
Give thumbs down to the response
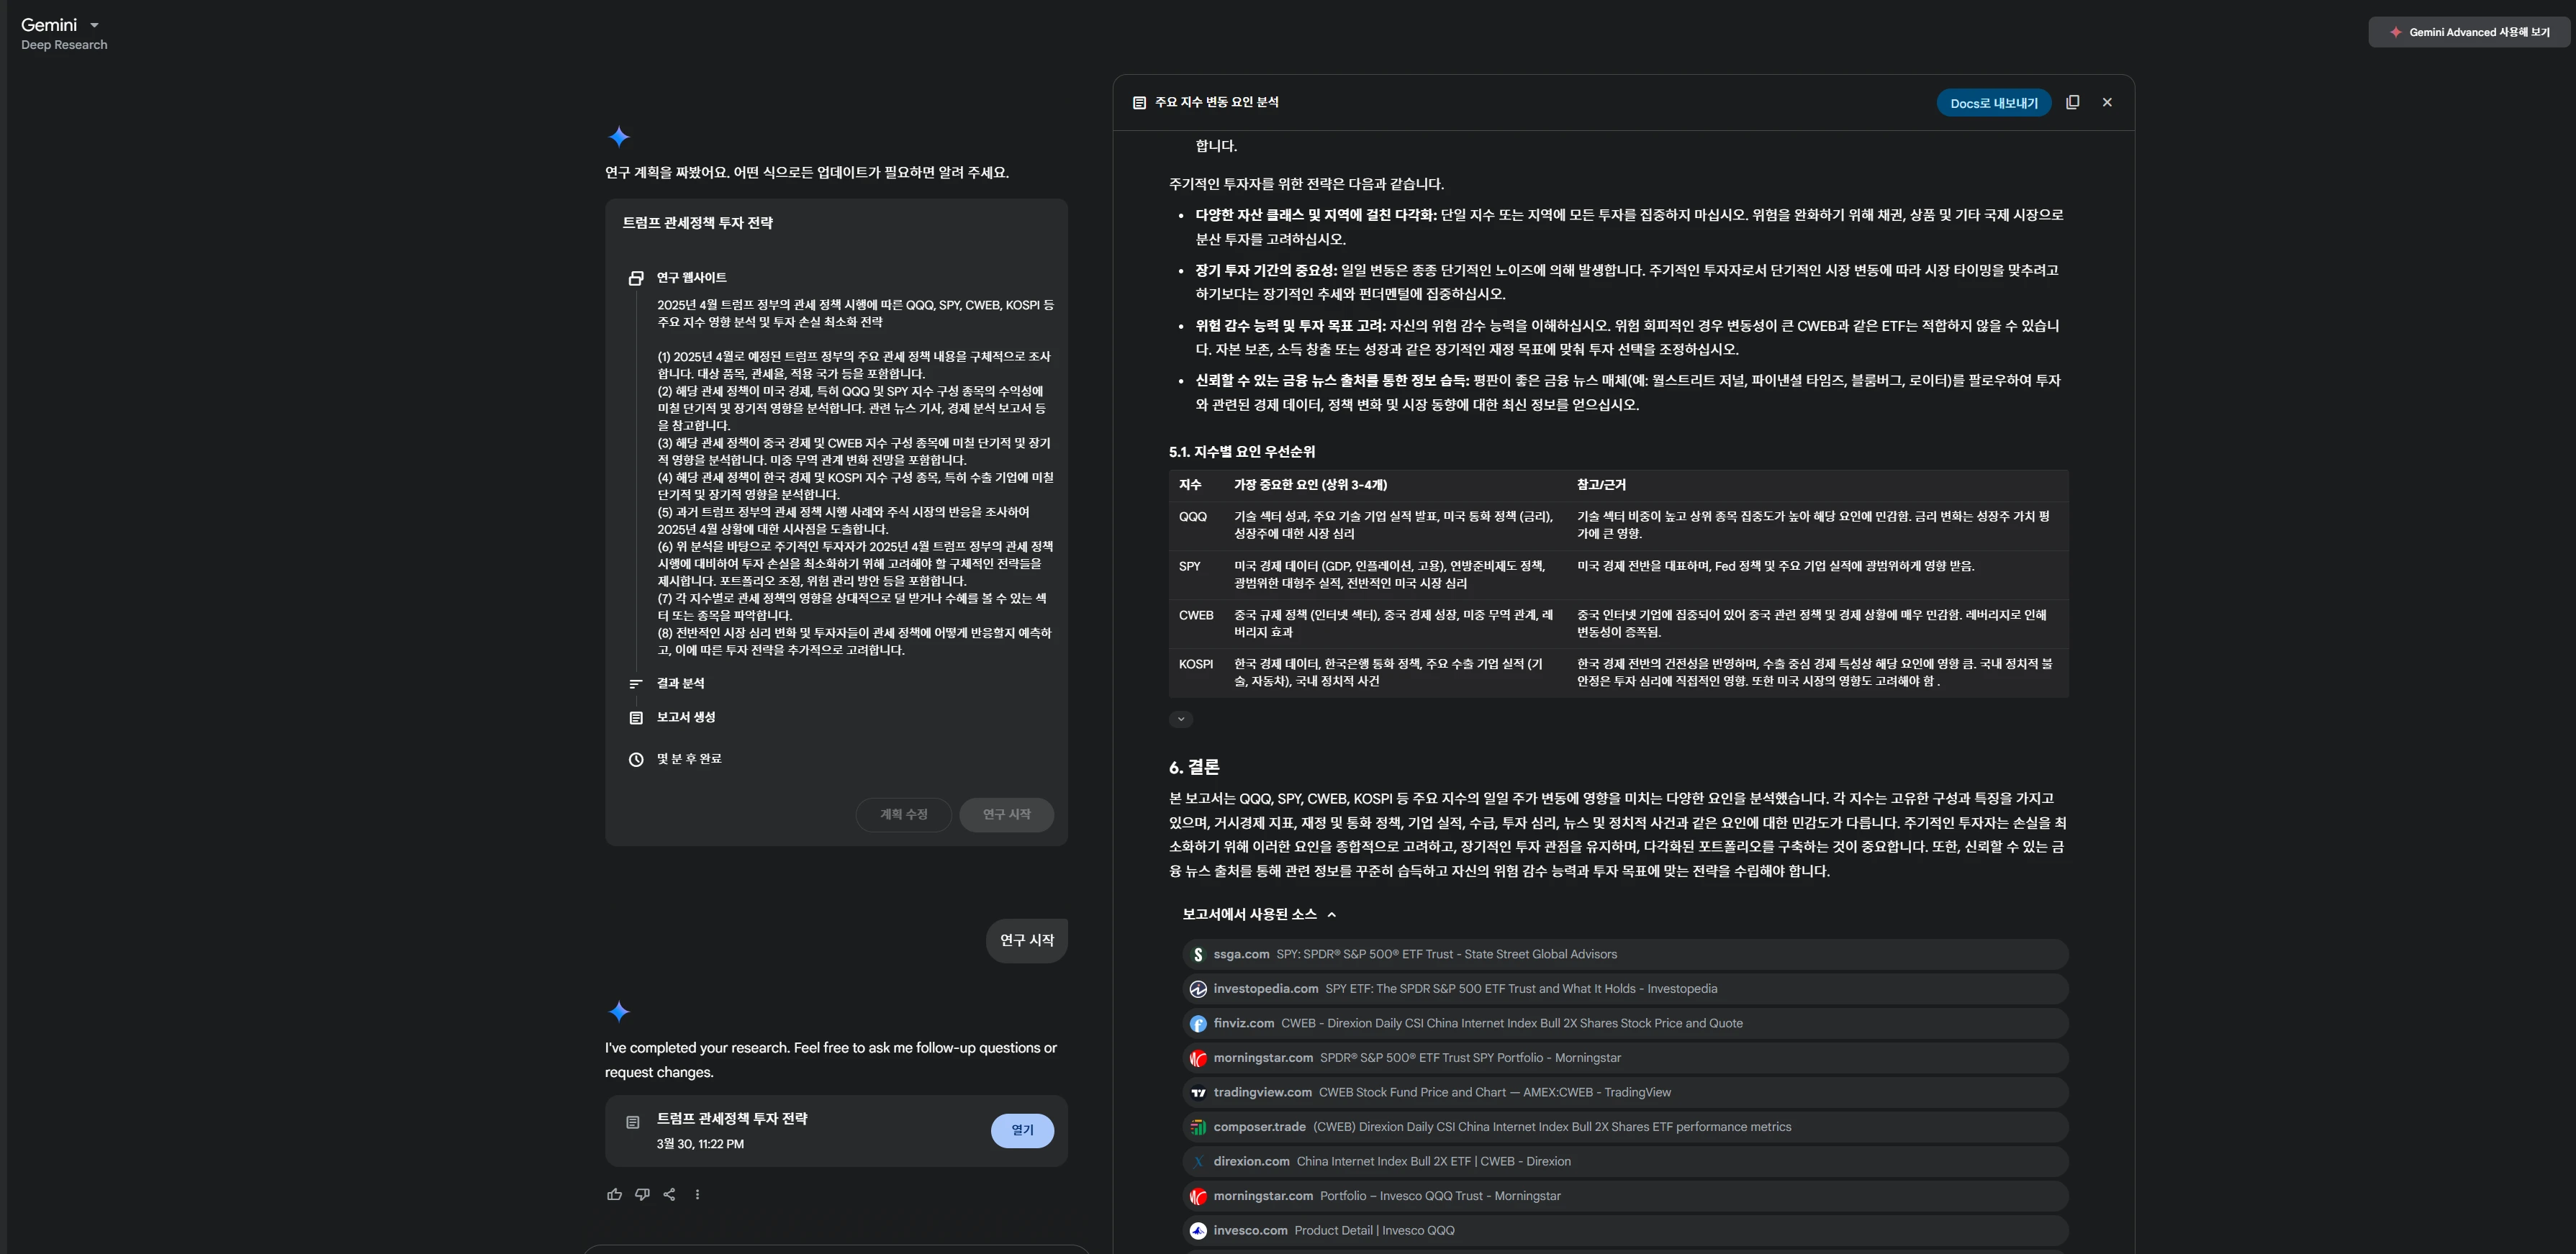point(642,1194)
